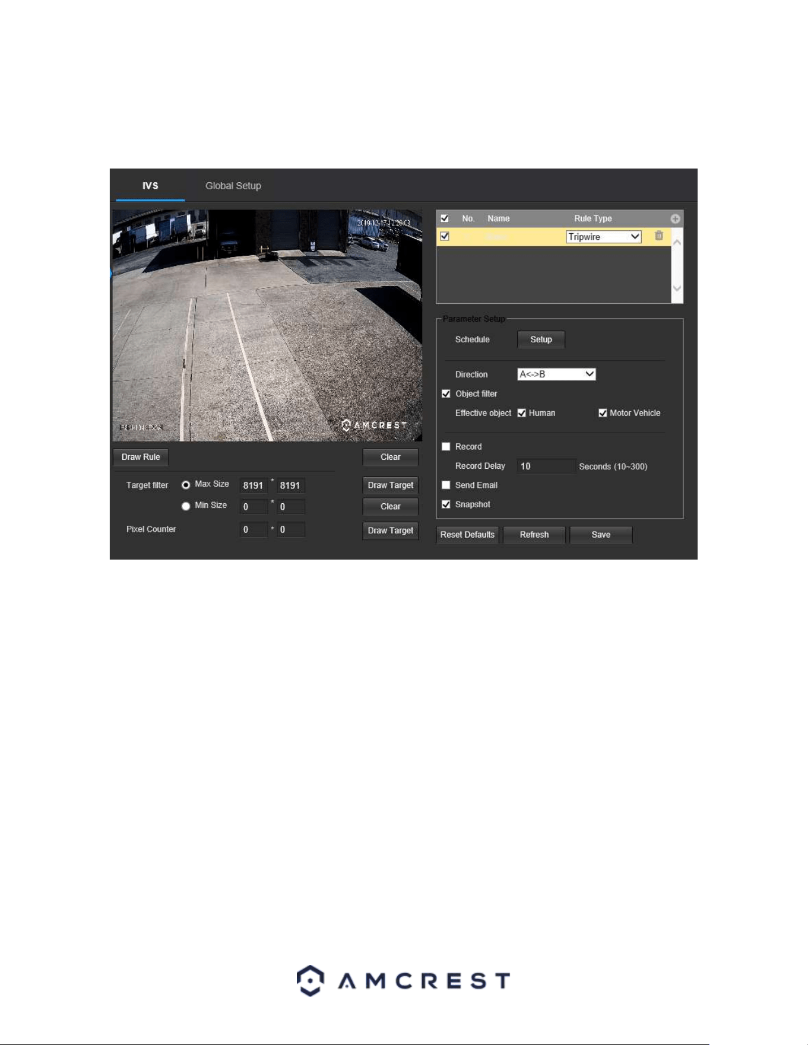Click Draw Target for Pixel Counter

(x=391, y=531)
